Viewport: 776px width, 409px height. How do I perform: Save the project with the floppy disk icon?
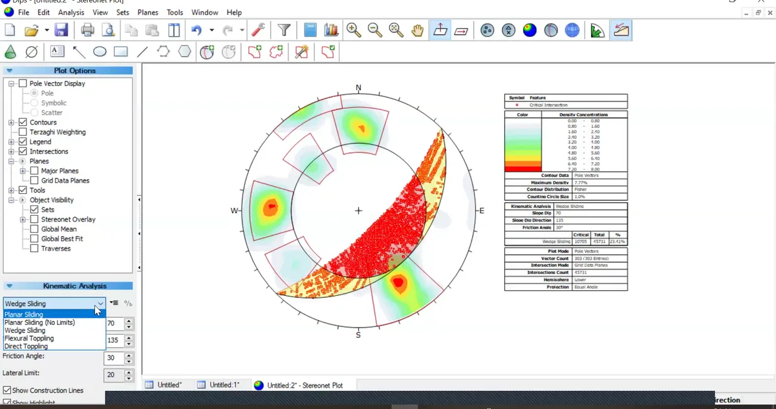(x=61, y=30)
